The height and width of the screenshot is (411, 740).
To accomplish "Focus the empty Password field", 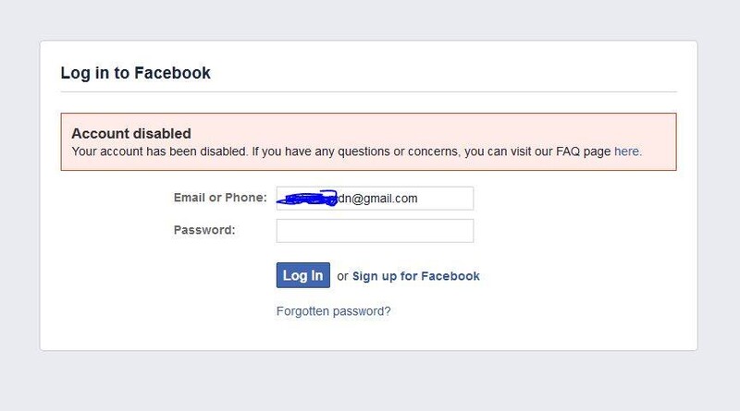I will (375, 231).
